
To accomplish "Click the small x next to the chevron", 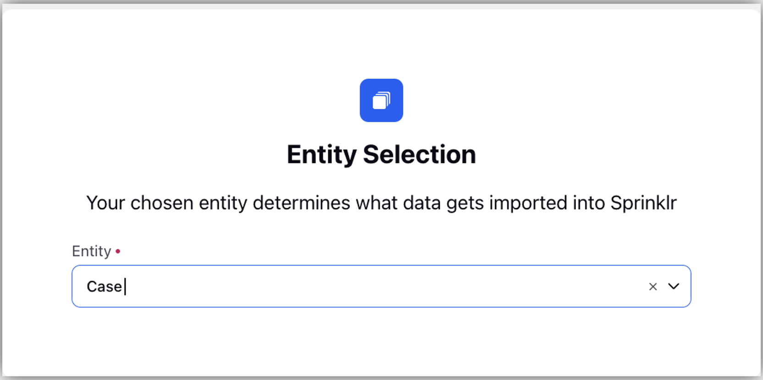I will tap(653, 287).
